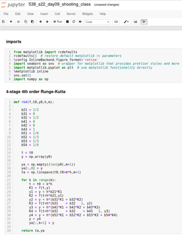Restart the kernel with circular arrow
Screen dimensions: 182x237
(74, 22)
